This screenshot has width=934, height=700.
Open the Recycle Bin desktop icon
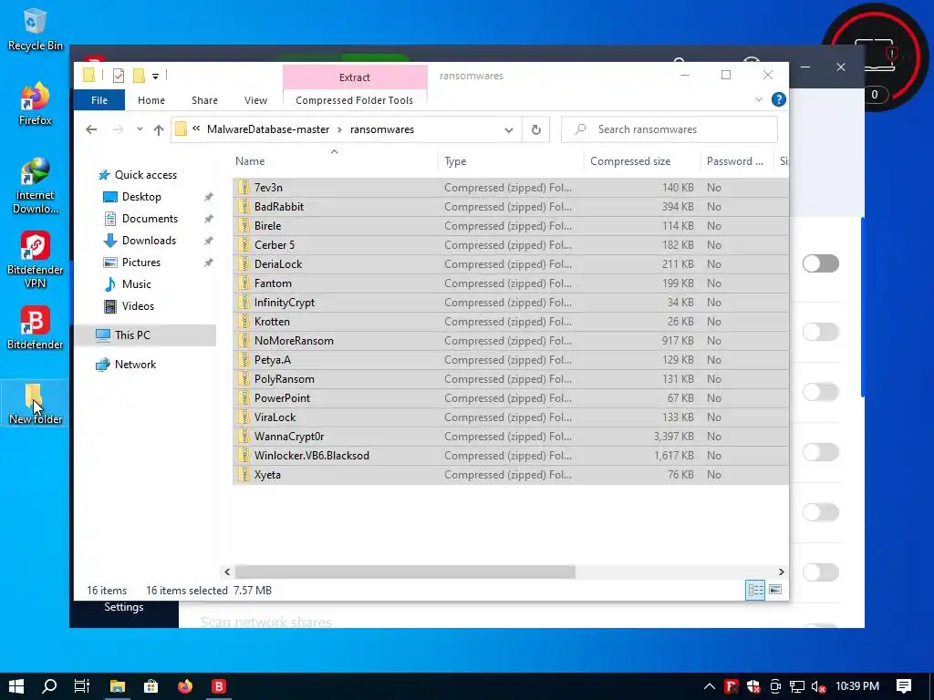35,30
